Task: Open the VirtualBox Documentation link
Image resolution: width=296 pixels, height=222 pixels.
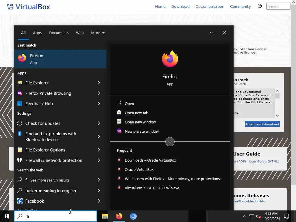Action: (x=210, y=6)
